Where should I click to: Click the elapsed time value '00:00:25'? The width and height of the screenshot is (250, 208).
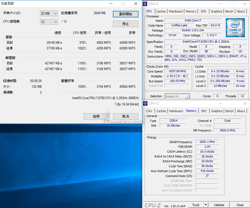[x=36, y=81]
